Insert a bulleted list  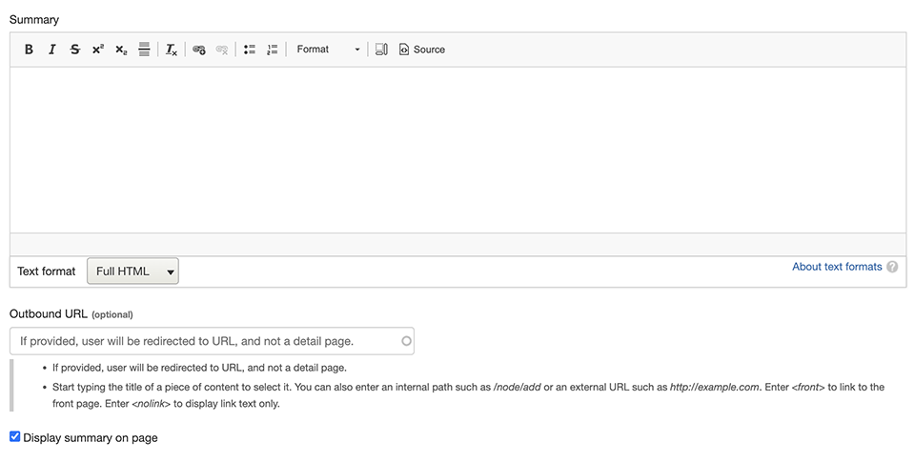click(x=250, y=50)
